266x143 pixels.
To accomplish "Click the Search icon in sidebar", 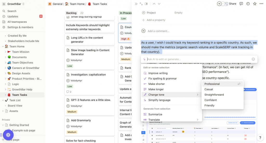I will pyautogui.click(x=4, y=11).
